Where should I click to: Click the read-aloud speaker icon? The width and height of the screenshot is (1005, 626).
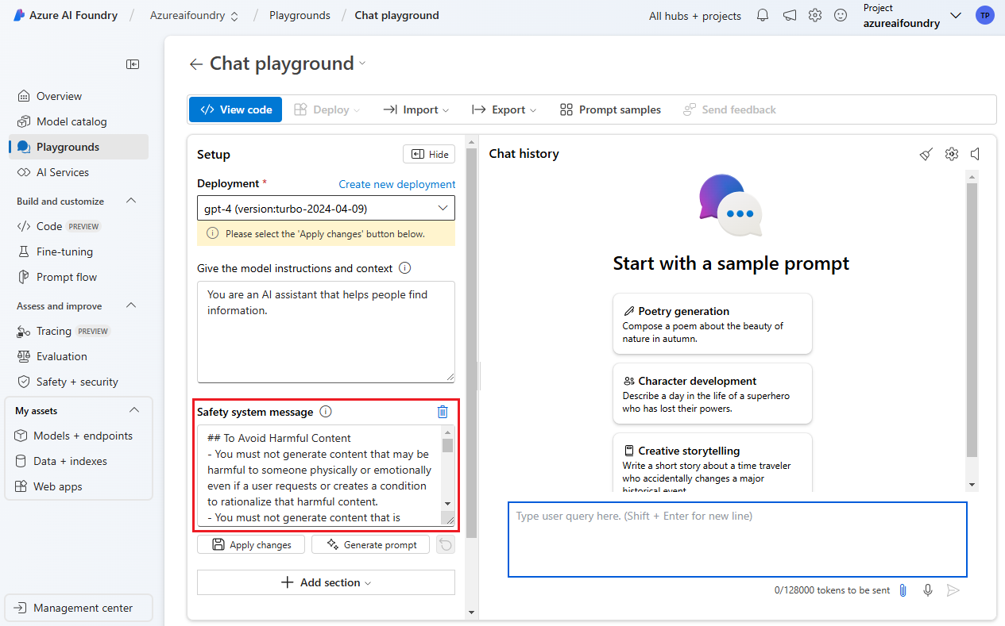point(976,154)
